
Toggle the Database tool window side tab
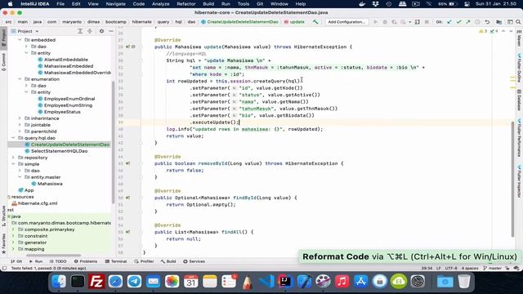[x=519, y=100]
